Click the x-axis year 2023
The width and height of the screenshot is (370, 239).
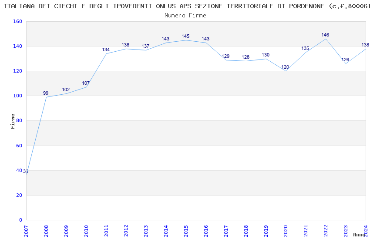(x=346, y=231)
